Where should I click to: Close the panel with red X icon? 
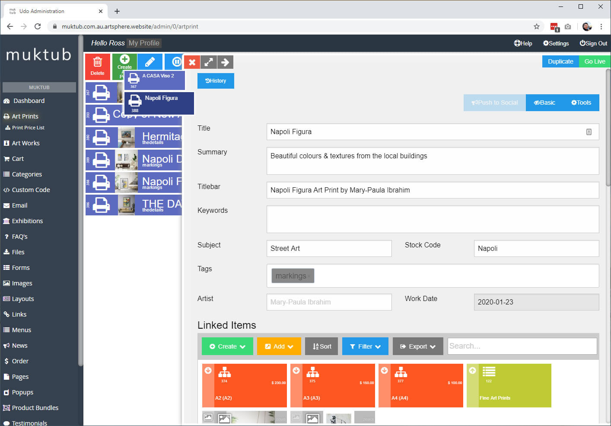coord(192,62)
